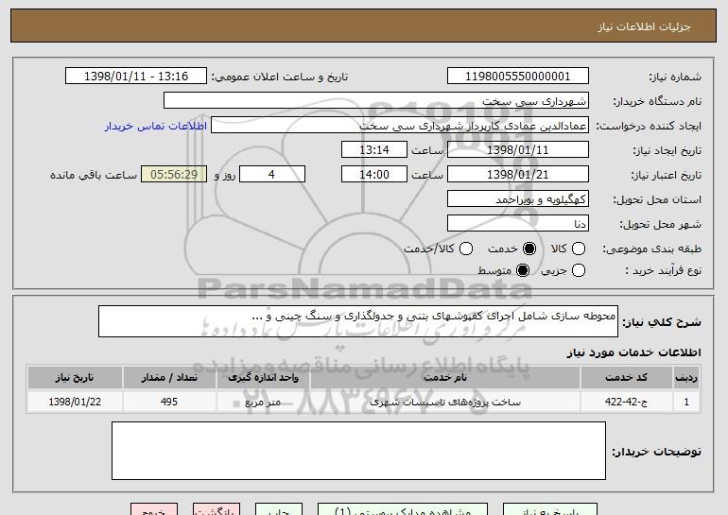Click the چاپ print button

(279, 509)
